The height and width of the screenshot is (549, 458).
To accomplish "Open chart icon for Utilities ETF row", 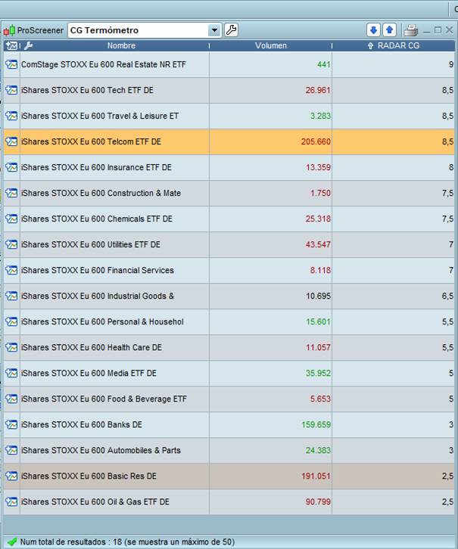I will [x=11, y=244].
